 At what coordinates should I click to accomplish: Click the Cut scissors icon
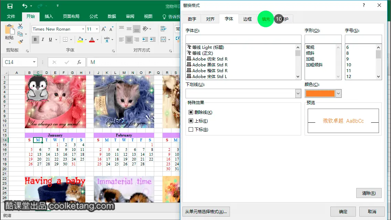coord(20,26)
